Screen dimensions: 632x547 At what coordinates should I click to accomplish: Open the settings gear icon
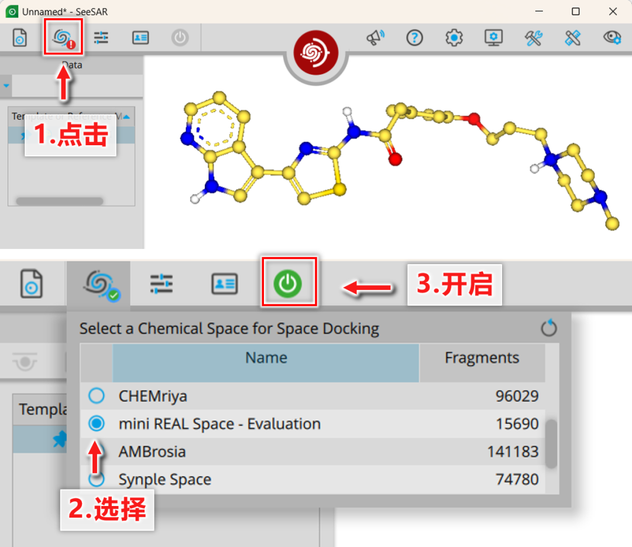(x=454, y=38)
